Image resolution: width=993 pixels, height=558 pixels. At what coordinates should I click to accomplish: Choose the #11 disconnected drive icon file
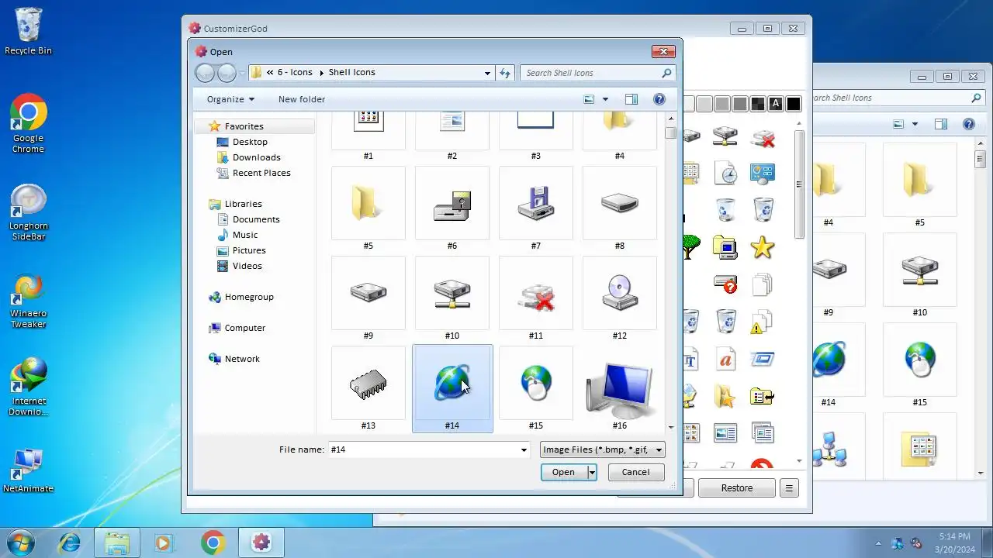pos(536,299)
